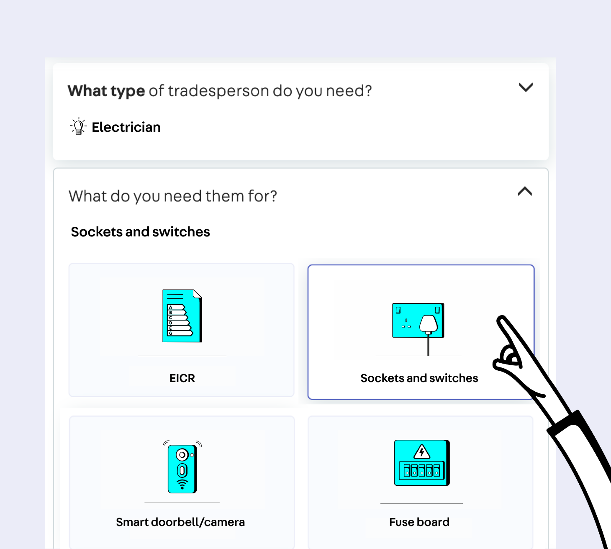Screen dimensions: 611x549
Task: Click the EICR energy certificate document icon
Action: tap(182, 316)
